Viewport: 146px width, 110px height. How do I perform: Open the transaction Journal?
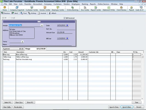point(42,13)
